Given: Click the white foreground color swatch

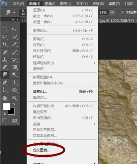Looking at the screenshot, I should (x=7, y=106).
